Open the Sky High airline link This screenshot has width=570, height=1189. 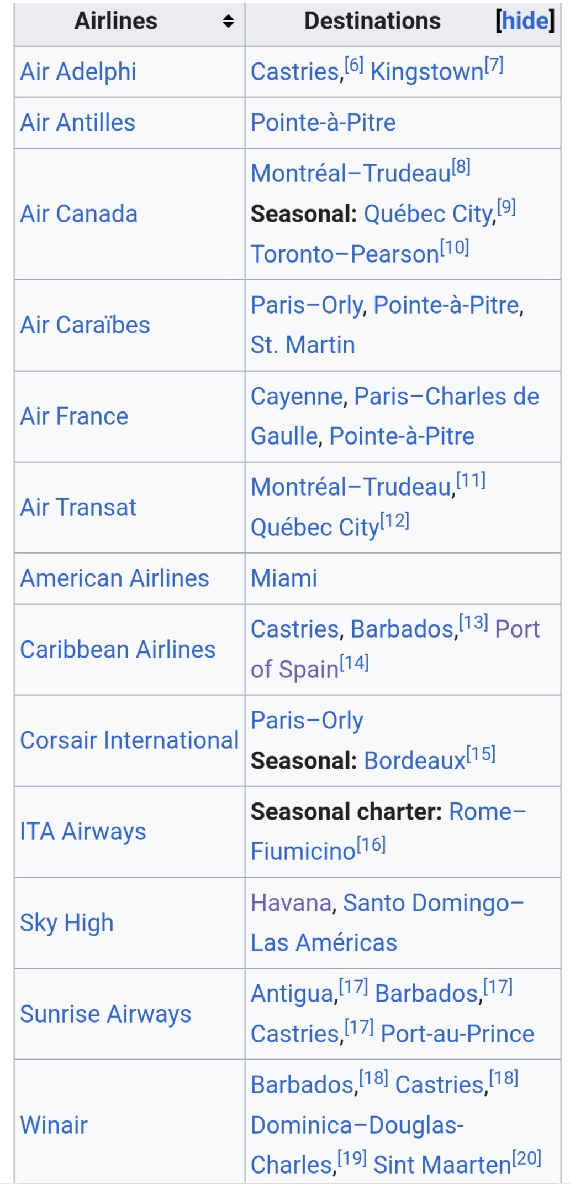(66, 923)
